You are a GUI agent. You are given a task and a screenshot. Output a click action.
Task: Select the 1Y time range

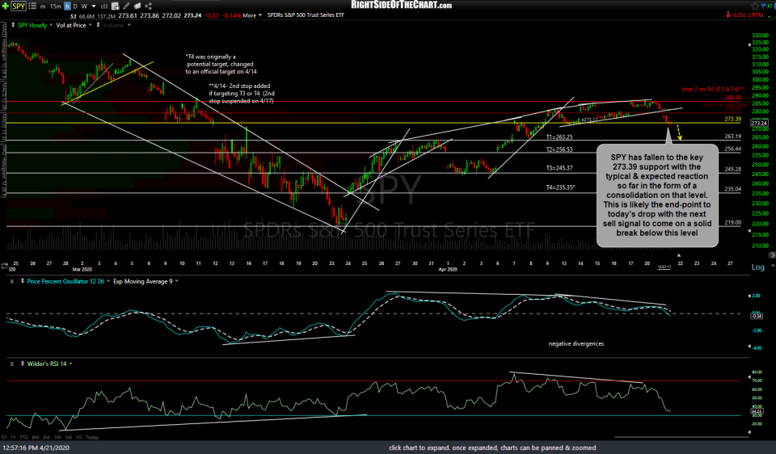14,437
